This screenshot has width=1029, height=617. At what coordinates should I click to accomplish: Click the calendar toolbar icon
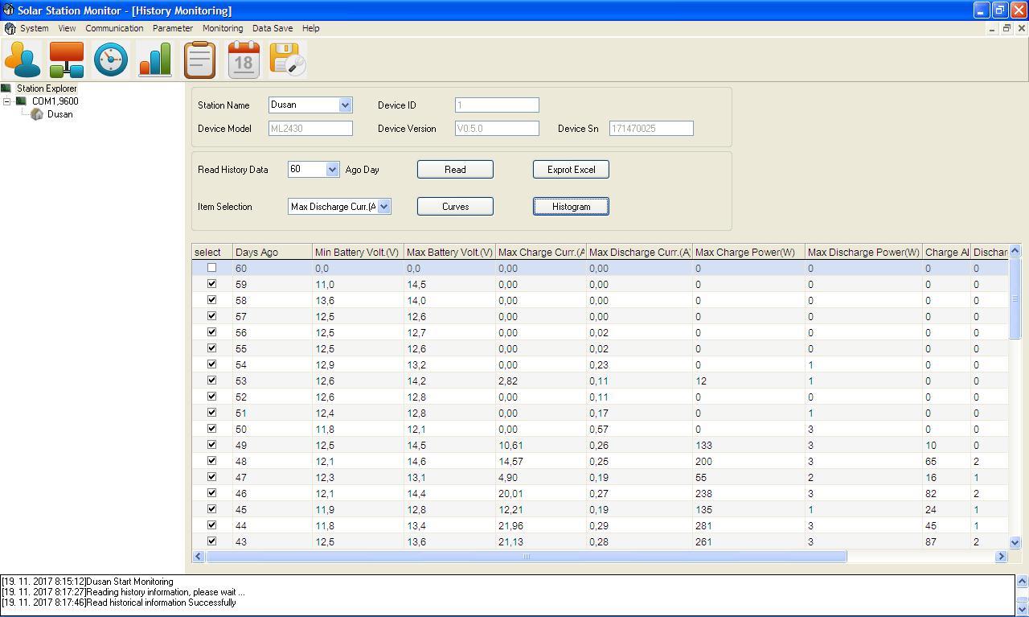point(244,60)
